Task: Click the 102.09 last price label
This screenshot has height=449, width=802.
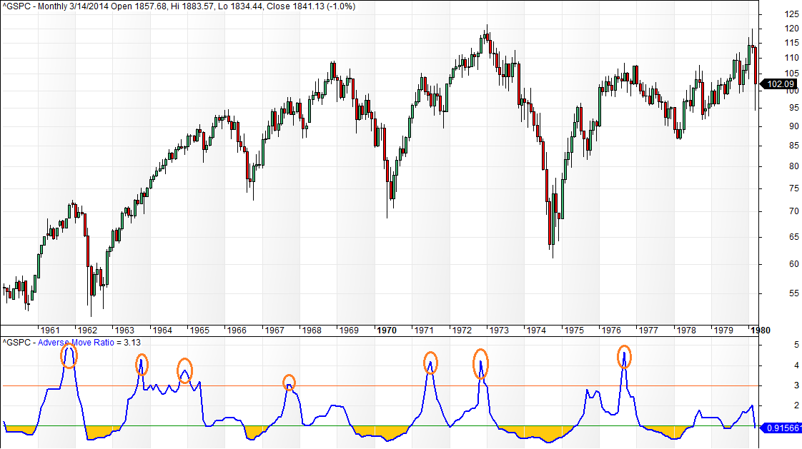Action: [781, 84]
